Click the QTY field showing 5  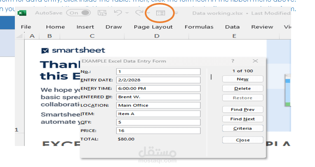click(x=158, y=122)
